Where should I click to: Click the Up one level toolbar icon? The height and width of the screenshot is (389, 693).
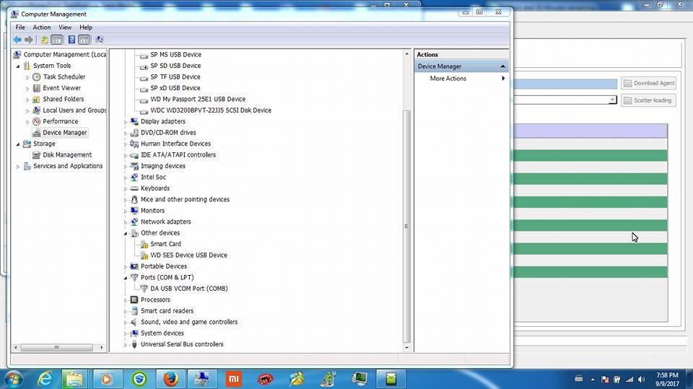pyautogui.click(x=44, y=40)
